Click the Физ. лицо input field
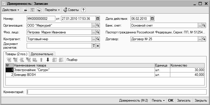 click(x=59, y=32)
